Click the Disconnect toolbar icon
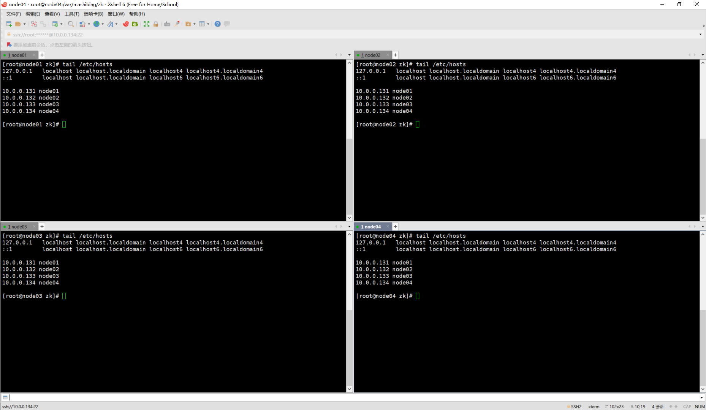706x410 pixels. point(34,24)
